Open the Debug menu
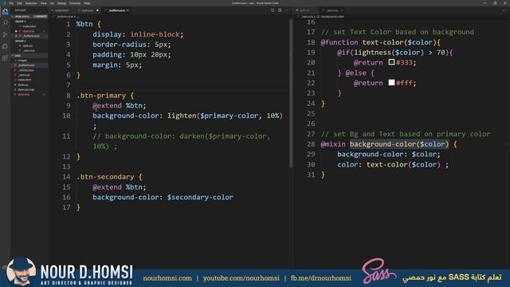Viewport: 510px width, 287px height. click(61, 3)
